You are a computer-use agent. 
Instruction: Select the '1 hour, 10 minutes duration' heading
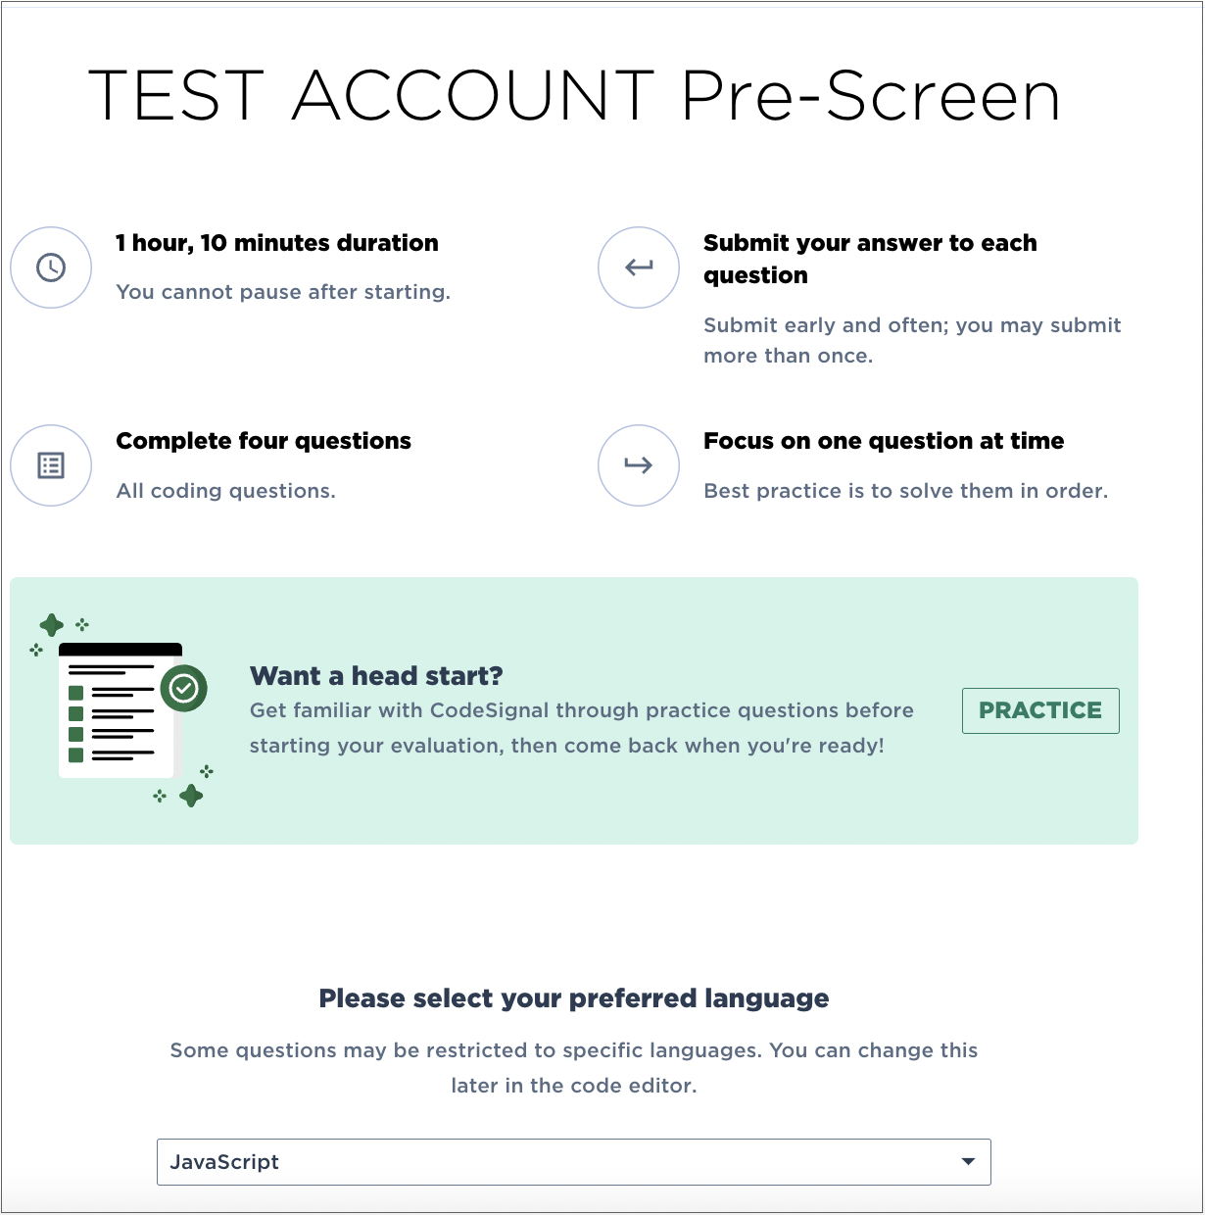tap(277, 243)
